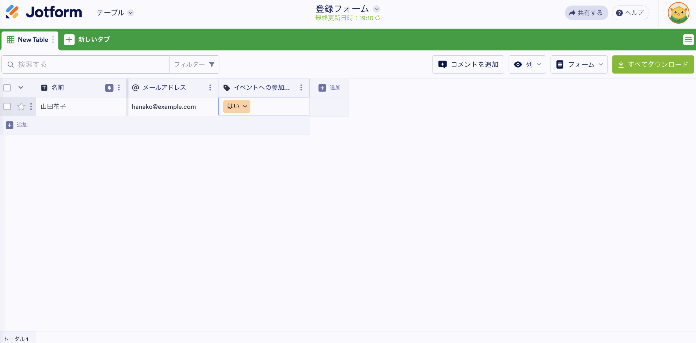Open the 列 visibility menu
Screen dimensions: 696x343
[x=527, y=64]
